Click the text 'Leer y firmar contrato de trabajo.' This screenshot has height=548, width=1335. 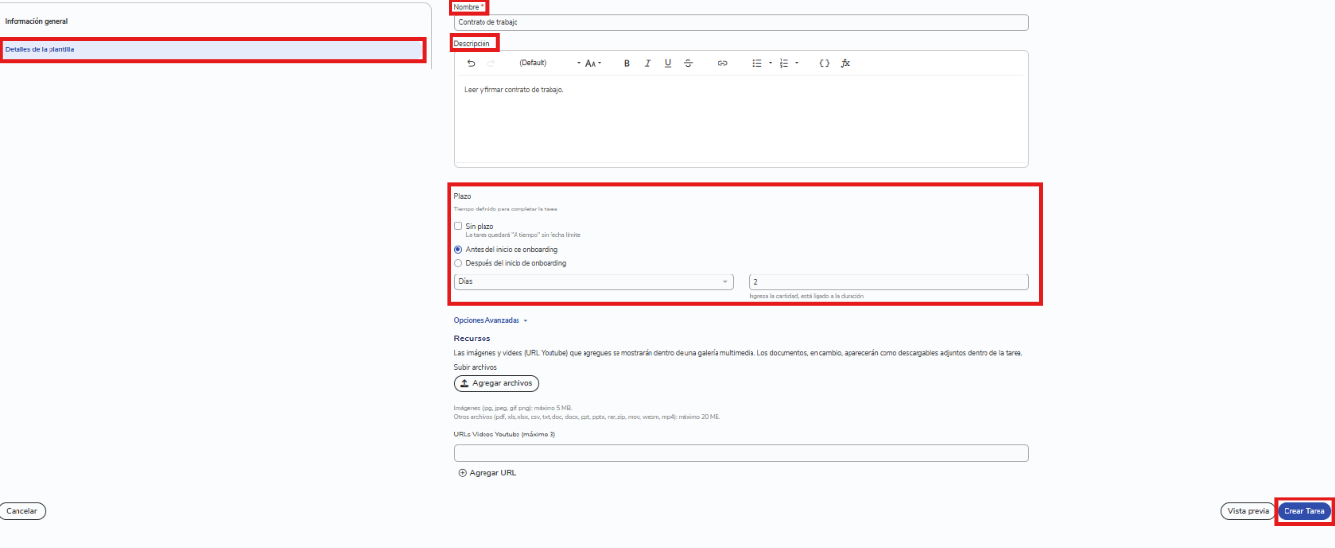point(514,90)
